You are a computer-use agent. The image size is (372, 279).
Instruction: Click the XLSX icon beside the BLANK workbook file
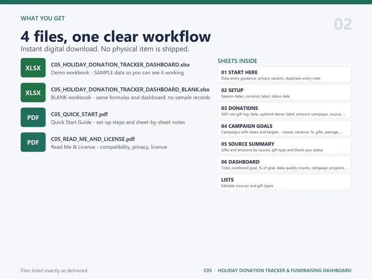point(33,93)
